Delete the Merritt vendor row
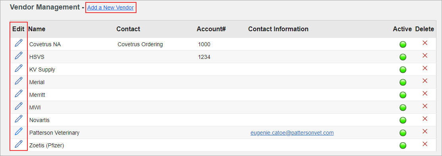This screenshot has width=442, height=156. point(425,94)
